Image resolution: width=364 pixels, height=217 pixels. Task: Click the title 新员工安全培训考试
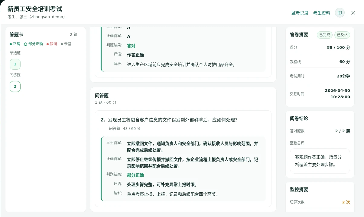click(35, 9)
